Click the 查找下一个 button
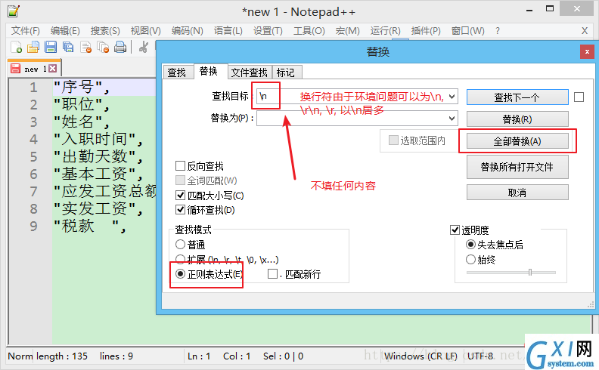 pyautogui.click(x=517, y=97)
